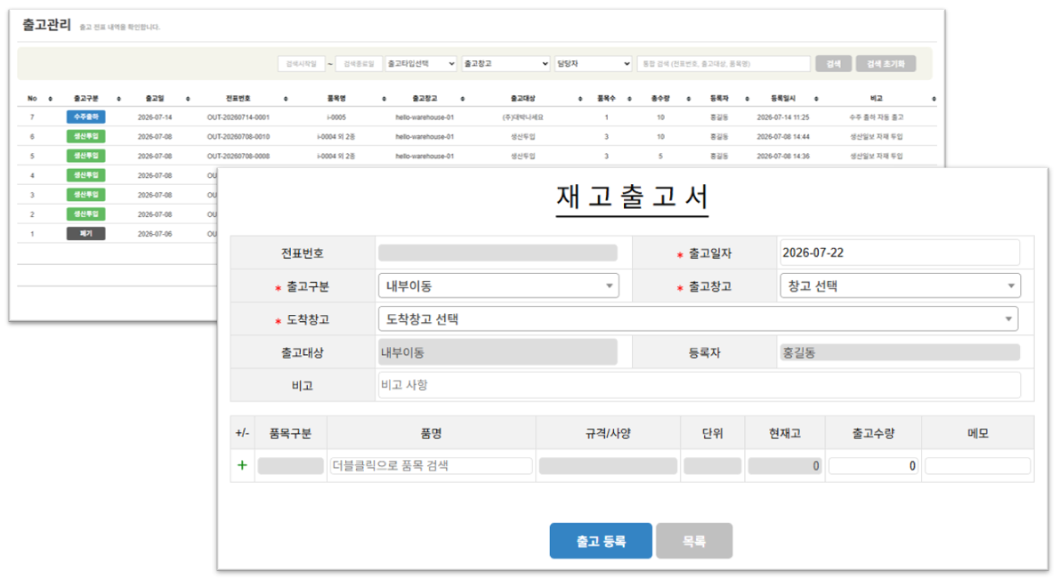Click the 출고대상 field showing 내부이동
Viewport: 1060px width, 580px height.
point(498,352)
